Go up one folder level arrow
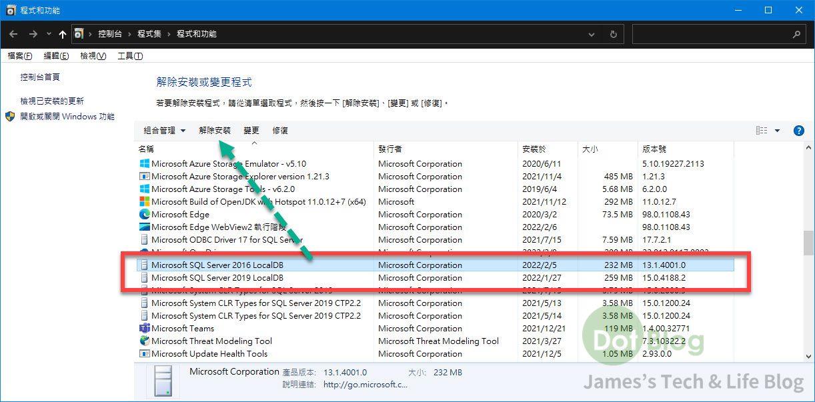Viewport: 815px width, 402px height. [x=63, y=34]
